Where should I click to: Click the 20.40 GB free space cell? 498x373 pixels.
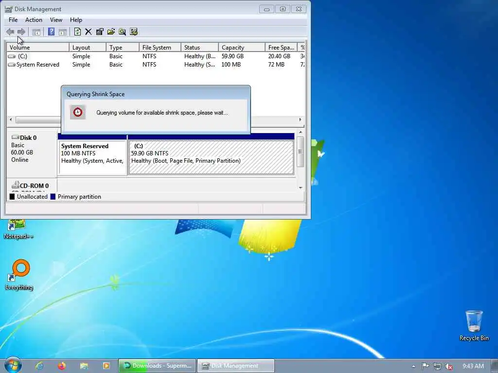(x=279, y=56)
